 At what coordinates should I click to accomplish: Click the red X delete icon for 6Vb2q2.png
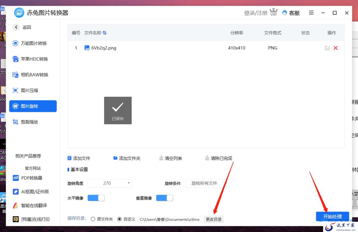click(x=335, y=48)
